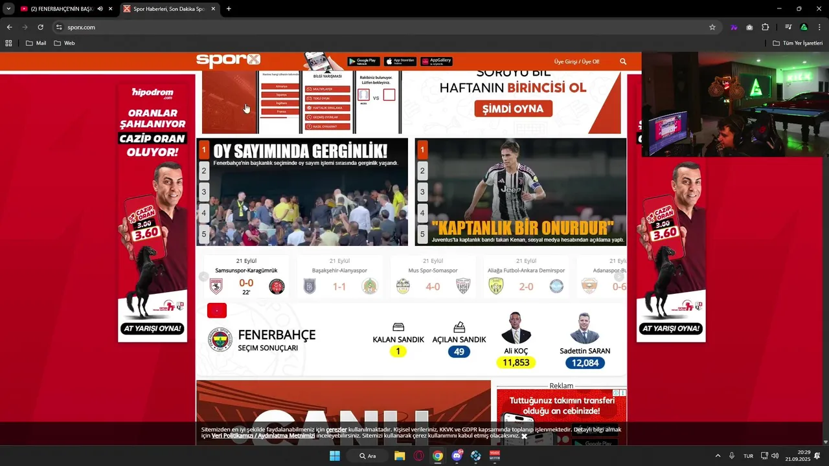Go back using the browser back arrow

(x=9, y=27)
